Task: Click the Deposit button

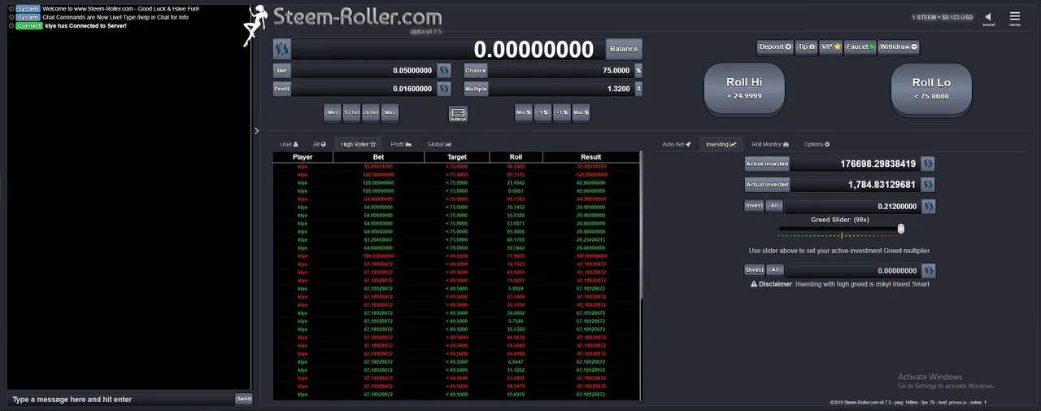Action: coord(775,47)
